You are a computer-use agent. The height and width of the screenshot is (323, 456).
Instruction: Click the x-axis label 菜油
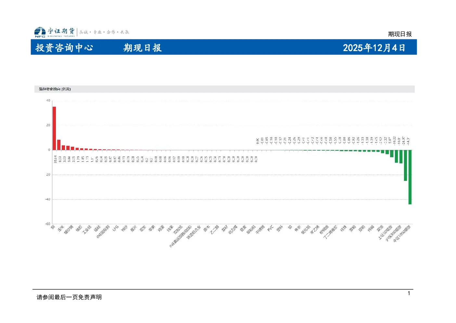380,228
